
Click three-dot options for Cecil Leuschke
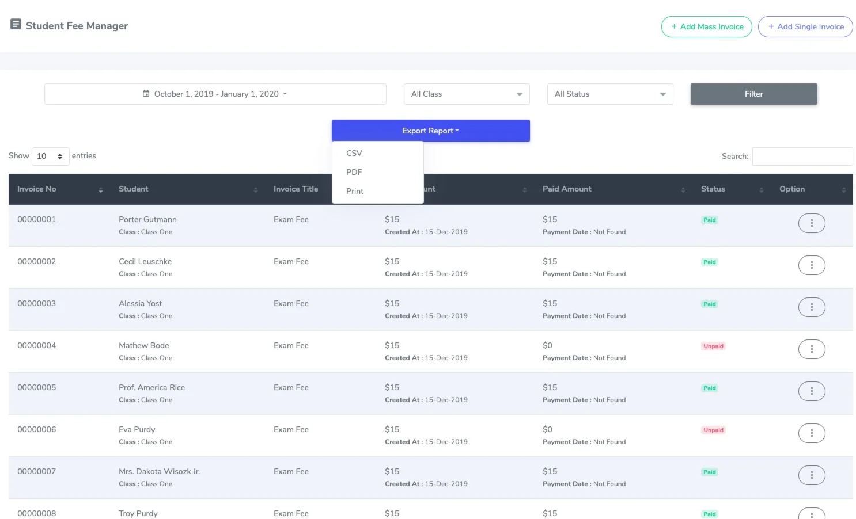click(811, 265)
